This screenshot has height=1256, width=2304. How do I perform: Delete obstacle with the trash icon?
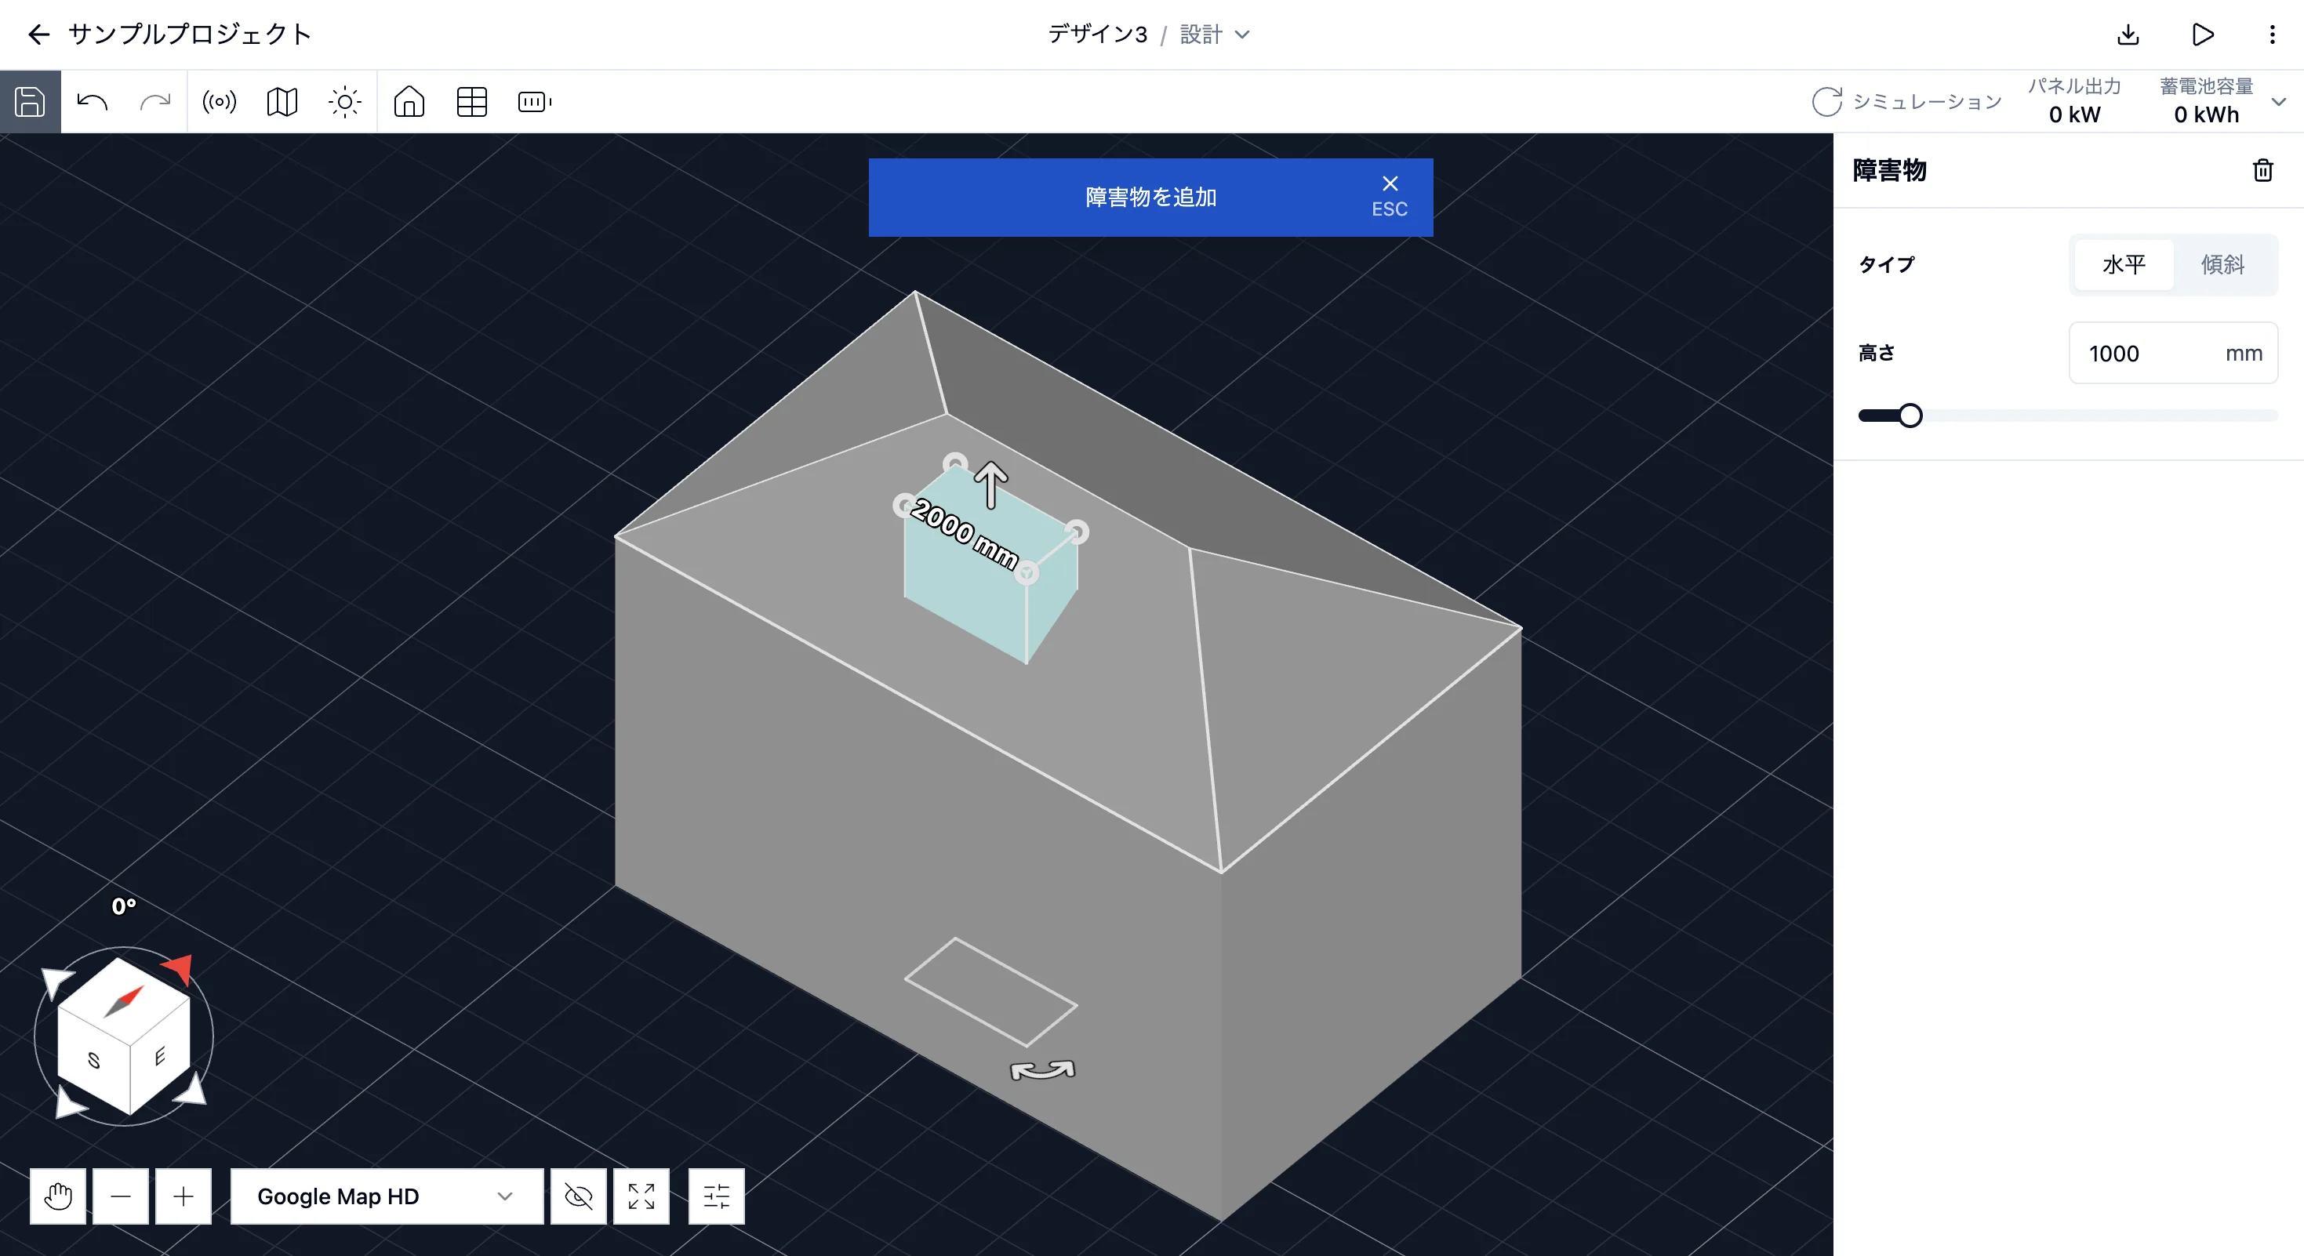point(2263,170)
